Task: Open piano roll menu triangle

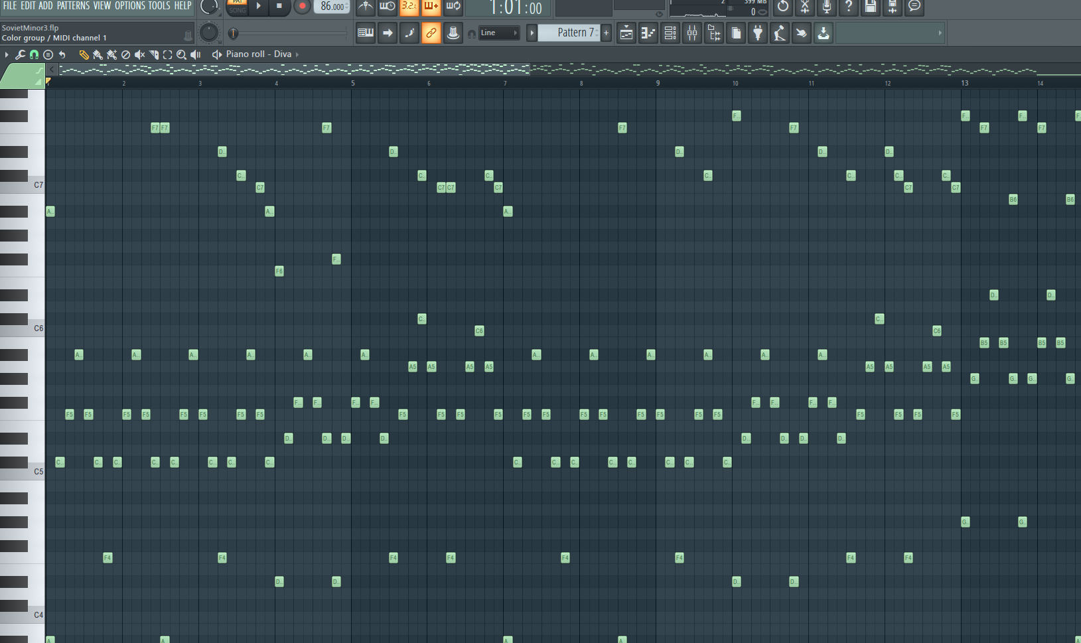Action: pyautogui.click(x=7, y=54)
